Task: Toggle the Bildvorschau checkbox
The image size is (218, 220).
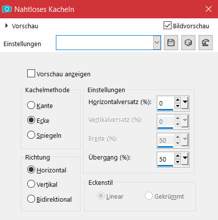Action: (x=168, y=25)
